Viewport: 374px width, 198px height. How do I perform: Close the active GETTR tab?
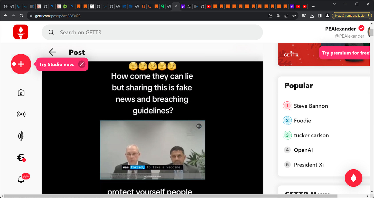point(176,6)
